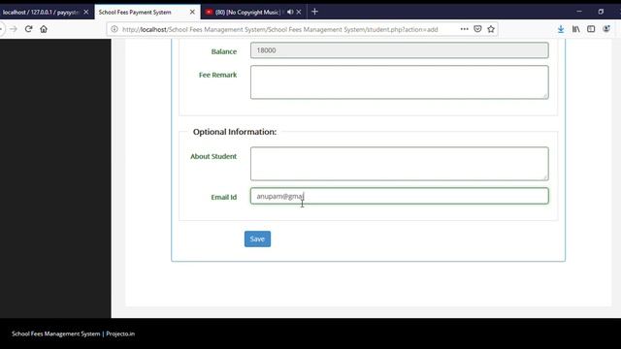This screenshot has width=621, height=349.
Task: Click the Projecto.in footer link
Action: 120,333
